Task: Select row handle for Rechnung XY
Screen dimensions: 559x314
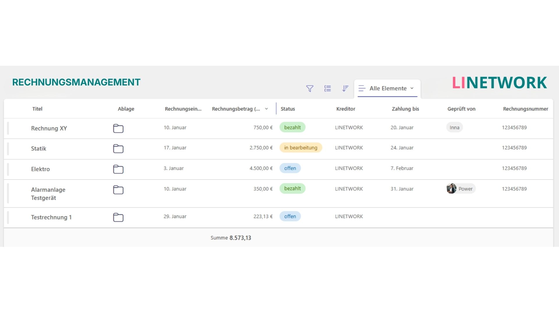Action: point(8,129)
